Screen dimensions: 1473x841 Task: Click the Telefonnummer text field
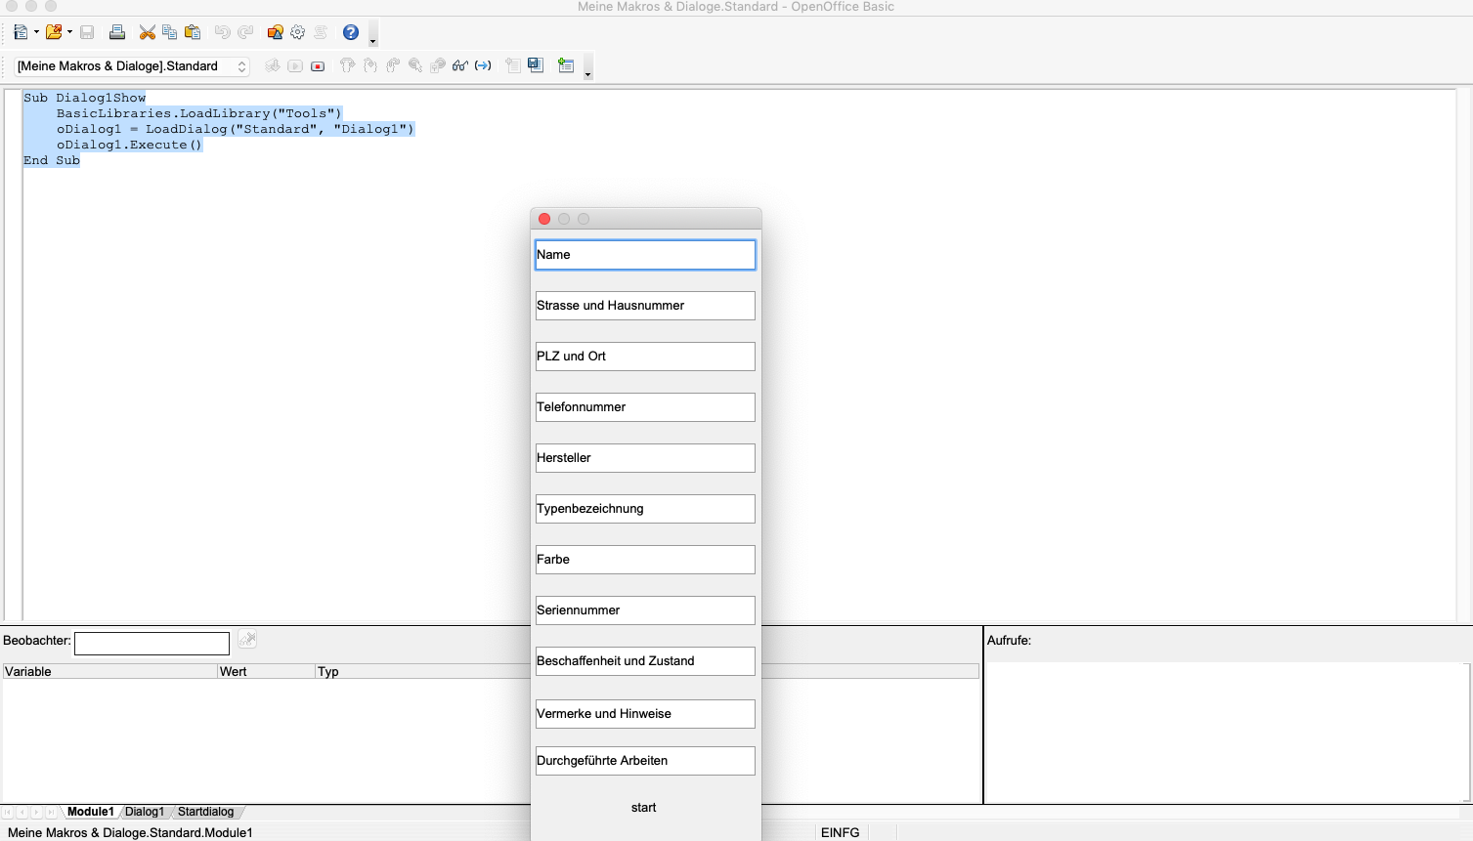[645, 407]
